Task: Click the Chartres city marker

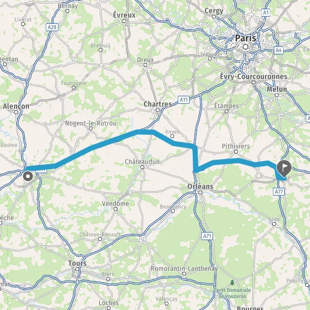Action: click(x=158, y=110)
